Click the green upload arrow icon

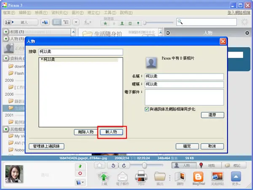pos(104,177)
